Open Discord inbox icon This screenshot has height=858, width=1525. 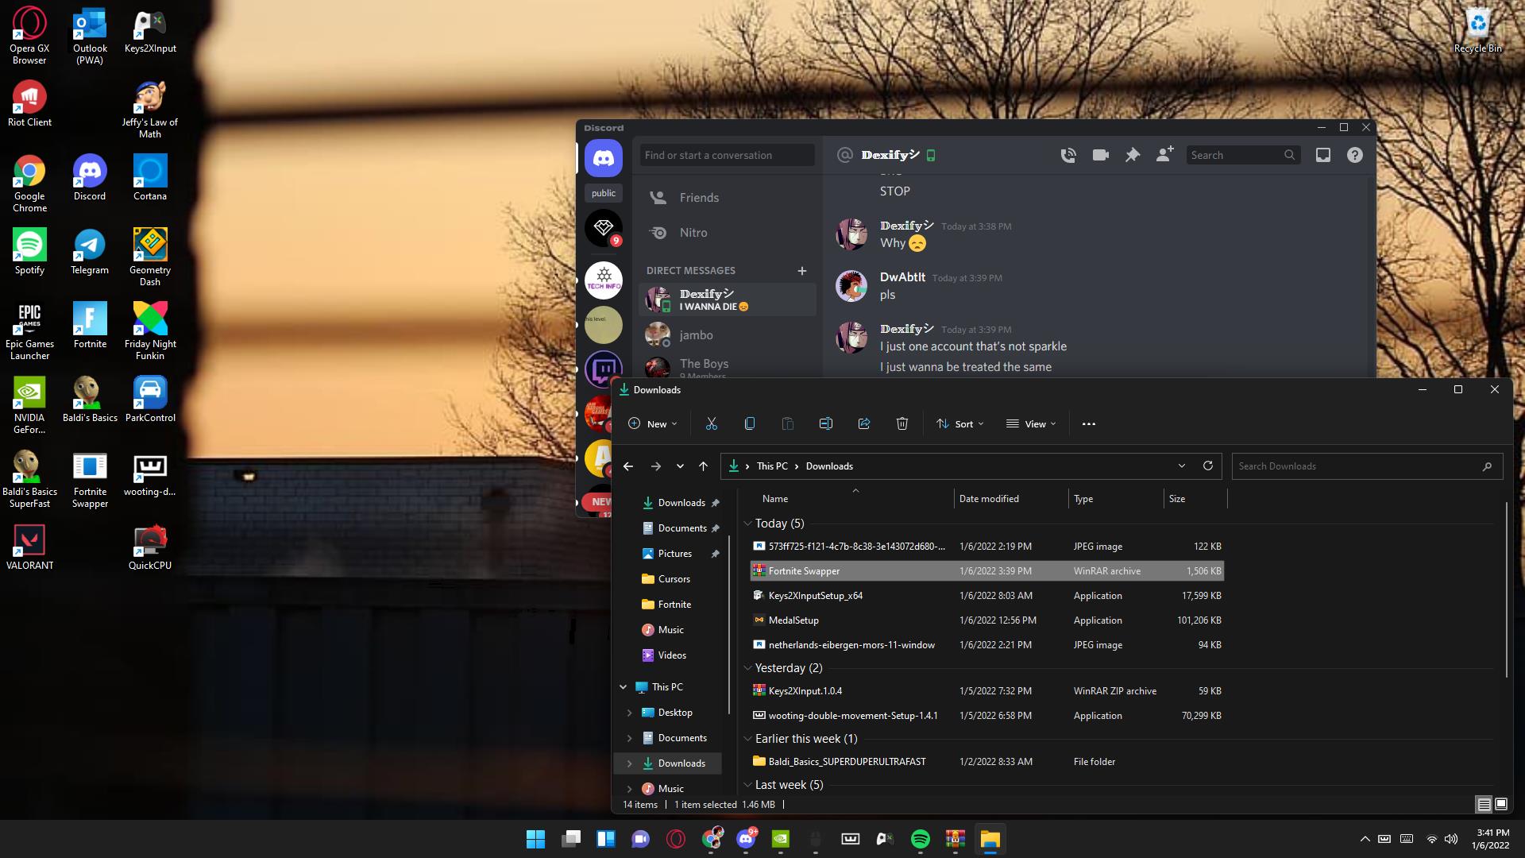1323,156
